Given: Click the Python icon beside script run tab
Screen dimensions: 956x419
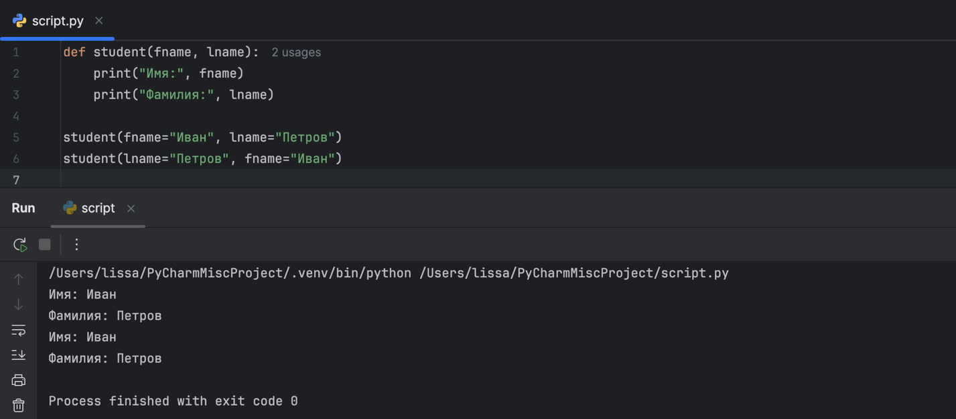Looking at the screenshot, I should tap(70, 208).
